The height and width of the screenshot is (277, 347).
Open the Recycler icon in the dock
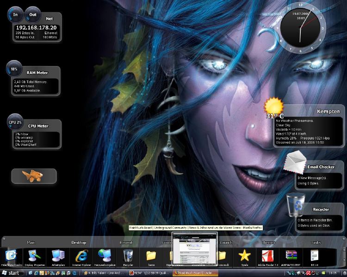tap(128, 256)
